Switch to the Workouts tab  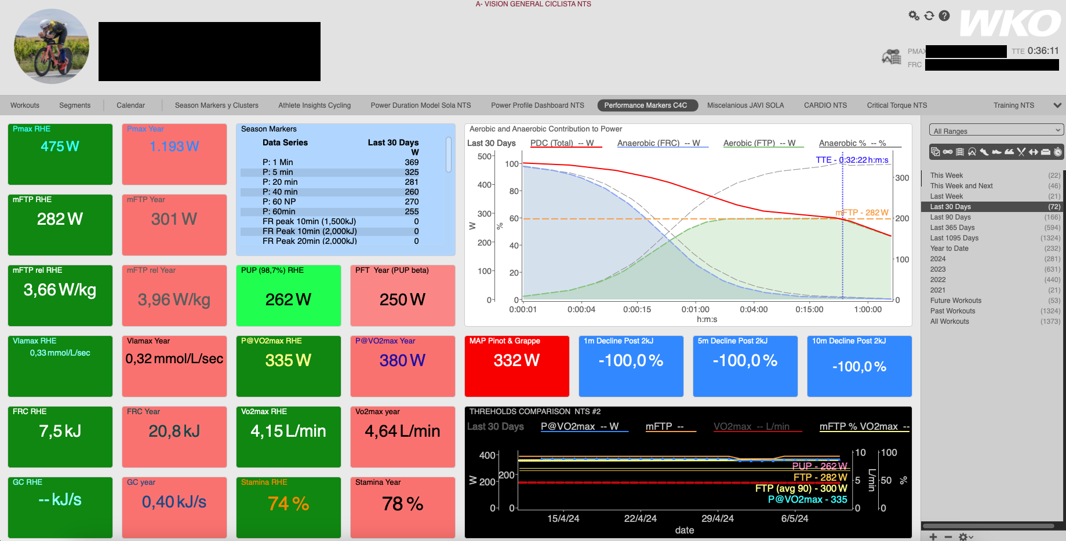[x=25, y=105]
